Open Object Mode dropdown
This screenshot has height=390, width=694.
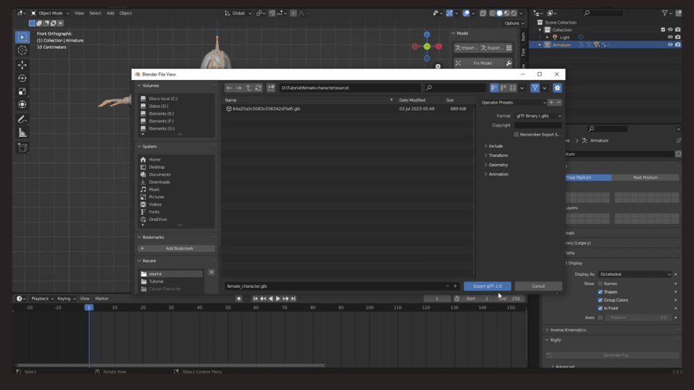(x=50, y=13)
